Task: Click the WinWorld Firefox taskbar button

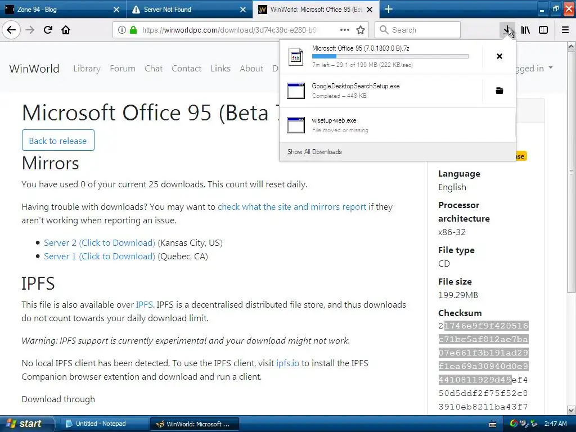Action: coord(195,424)
